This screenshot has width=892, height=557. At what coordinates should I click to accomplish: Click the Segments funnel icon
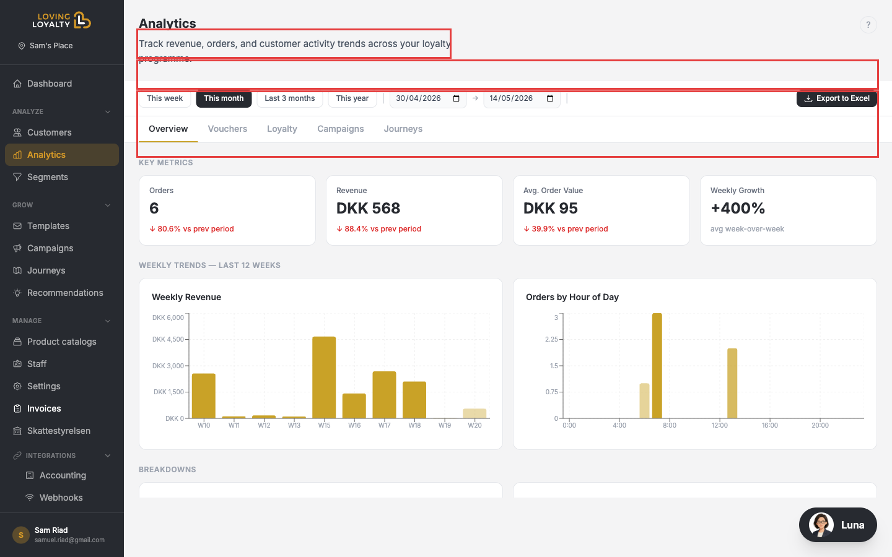17,177
